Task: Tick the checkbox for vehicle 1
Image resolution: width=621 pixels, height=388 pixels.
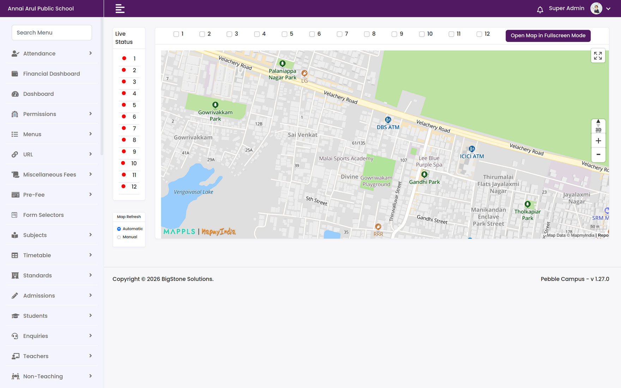Action: [x=176, y=34]
